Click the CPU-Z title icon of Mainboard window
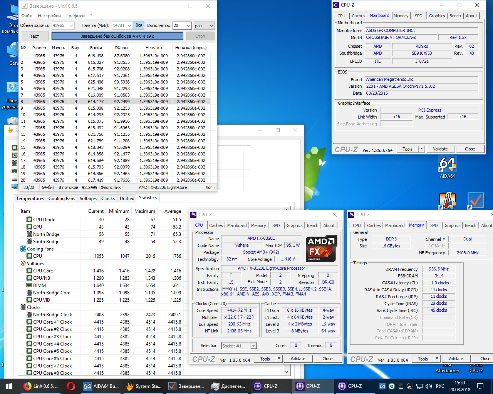The width and height of the screenshot is (493, 394). coord(335,5)
